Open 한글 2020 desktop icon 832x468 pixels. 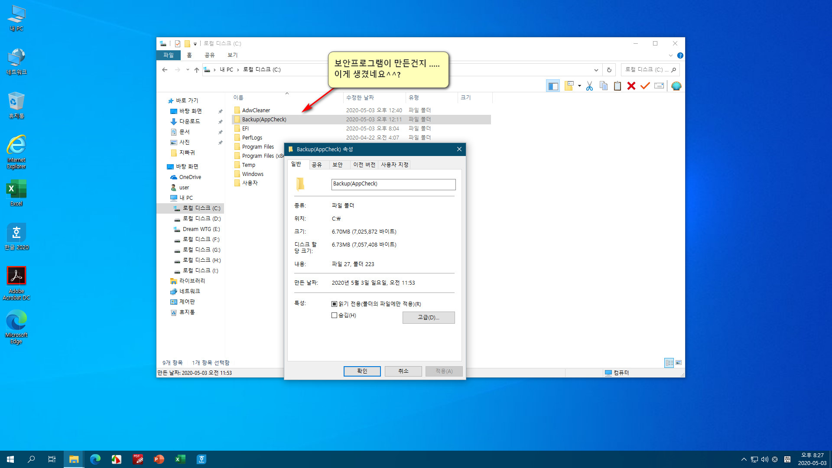click(x=16, y=237)
